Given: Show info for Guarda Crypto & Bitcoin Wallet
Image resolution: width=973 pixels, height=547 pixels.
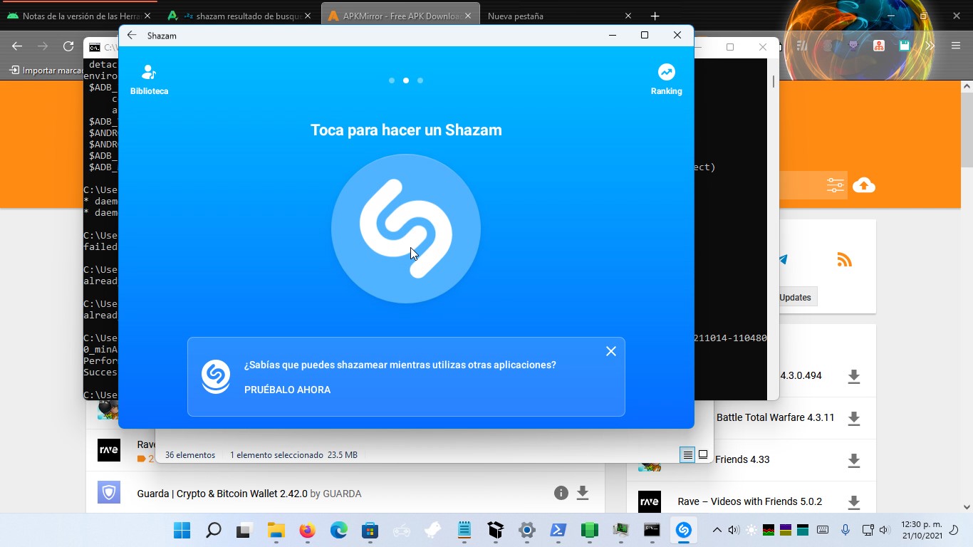Looking at the screenshot, I should point(561,493).
